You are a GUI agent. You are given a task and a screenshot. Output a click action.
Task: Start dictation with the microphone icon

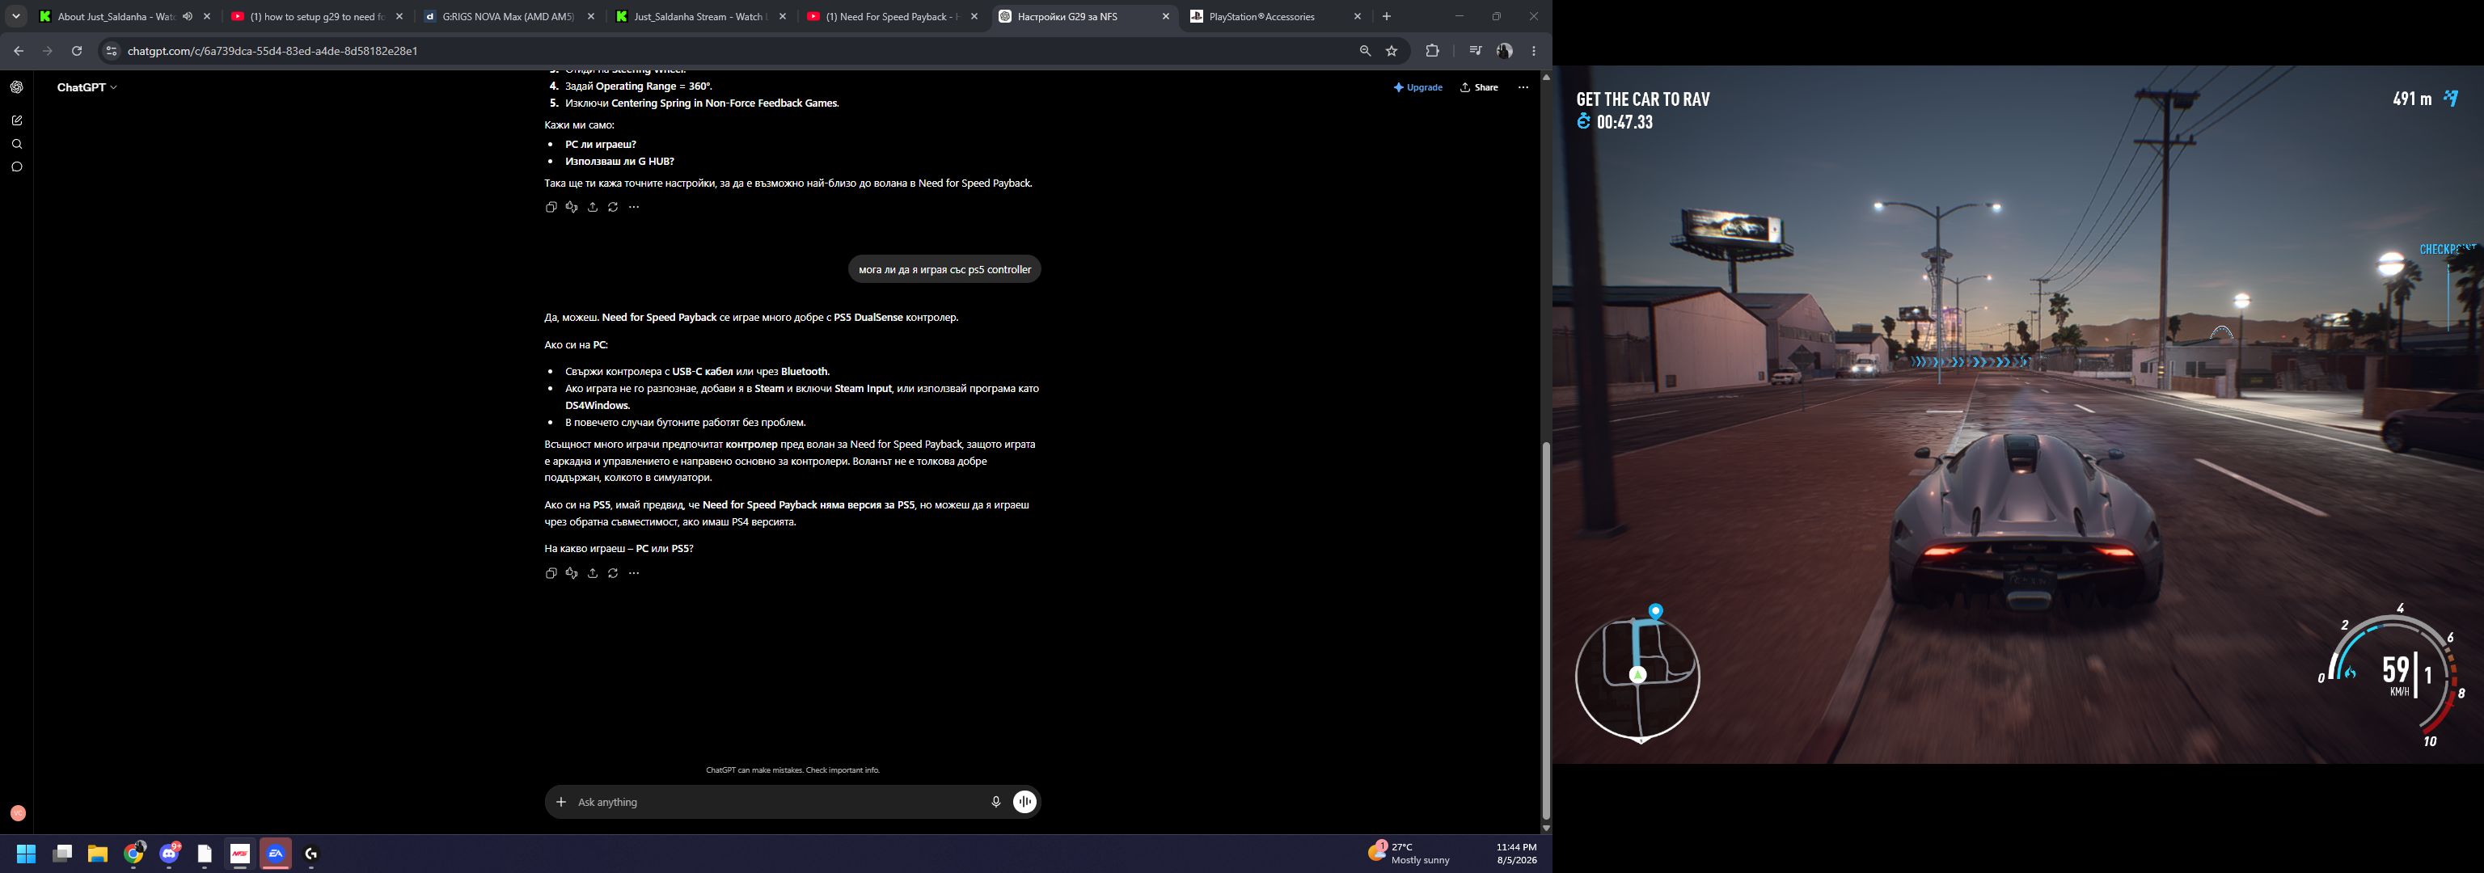(996, 802)
